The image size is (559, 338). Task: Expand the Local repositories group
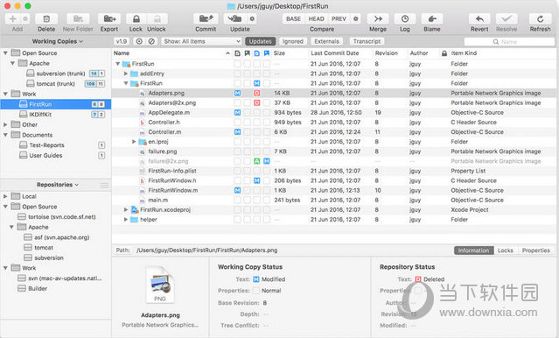point(5,196)
